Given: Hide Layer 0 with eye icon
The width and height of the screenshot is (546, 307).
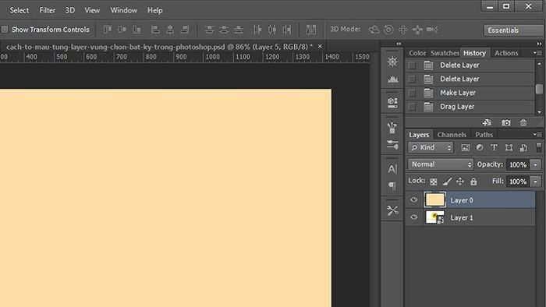Looking at the screenshot, I should pyautogui.click(x=413, y=200).
